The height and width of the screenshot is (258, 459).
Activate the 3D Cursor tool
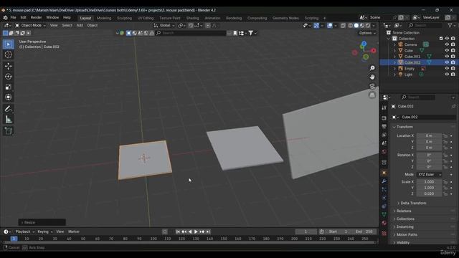pyautogui.click(x=8, y=54)
